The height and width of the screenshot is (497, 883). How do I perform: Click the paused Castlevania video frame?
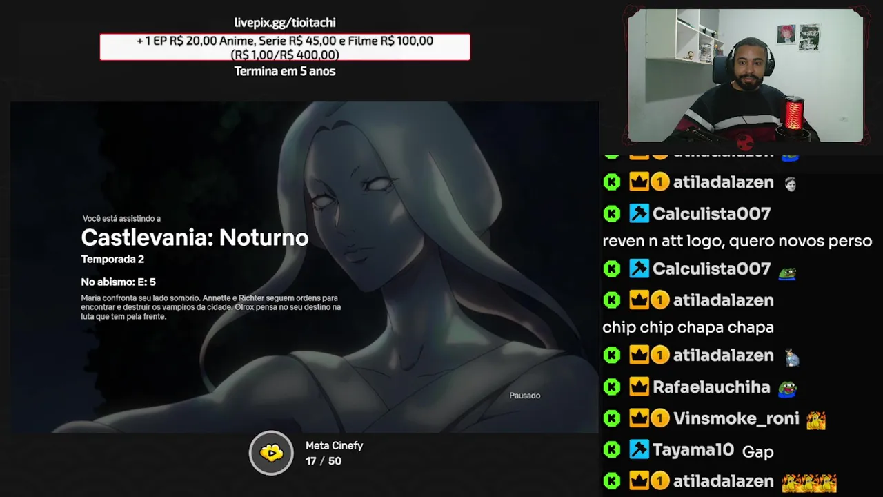(x=304, y=267)
